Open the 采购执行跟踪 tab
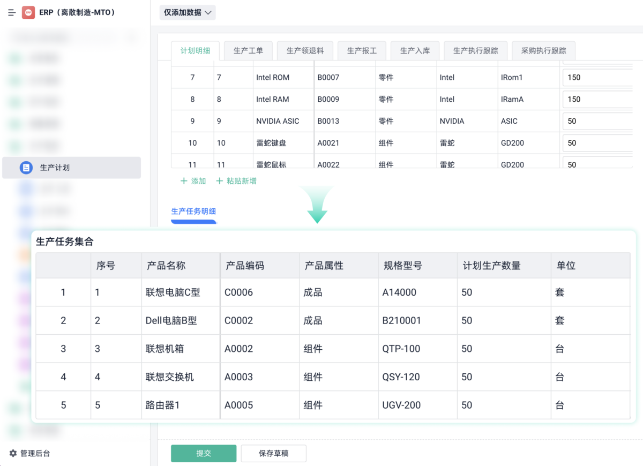Screen dimensions: 643x466 [543, 50]
